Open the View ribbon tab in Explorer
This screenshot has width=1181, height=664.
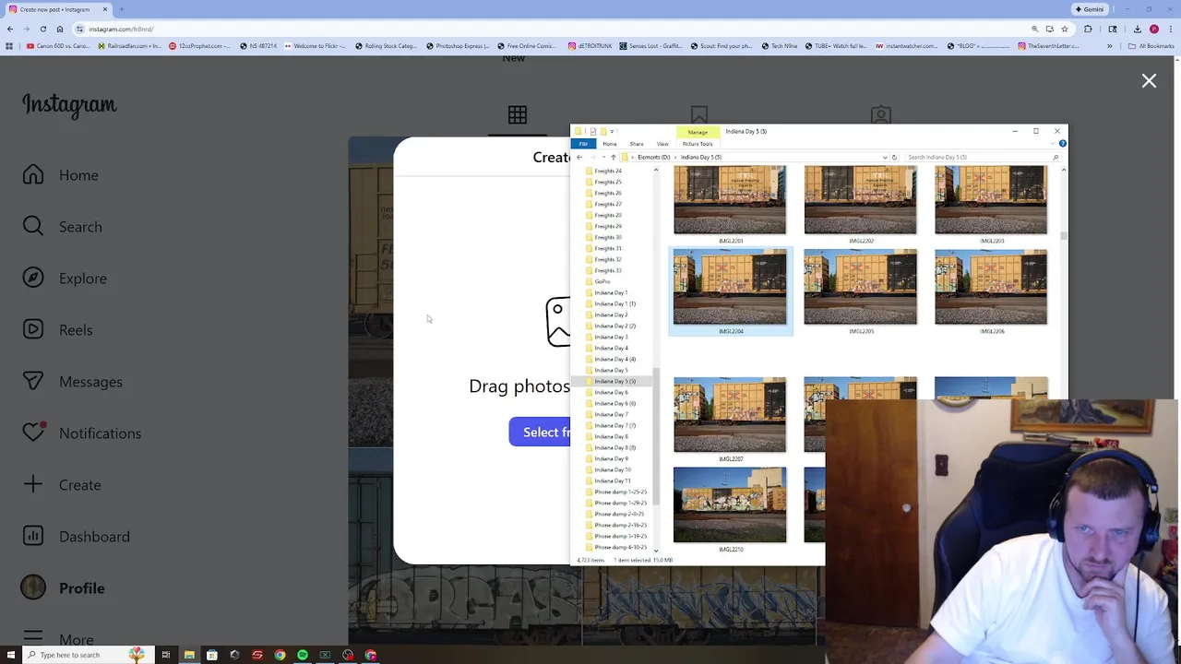(x=662, y=144)
